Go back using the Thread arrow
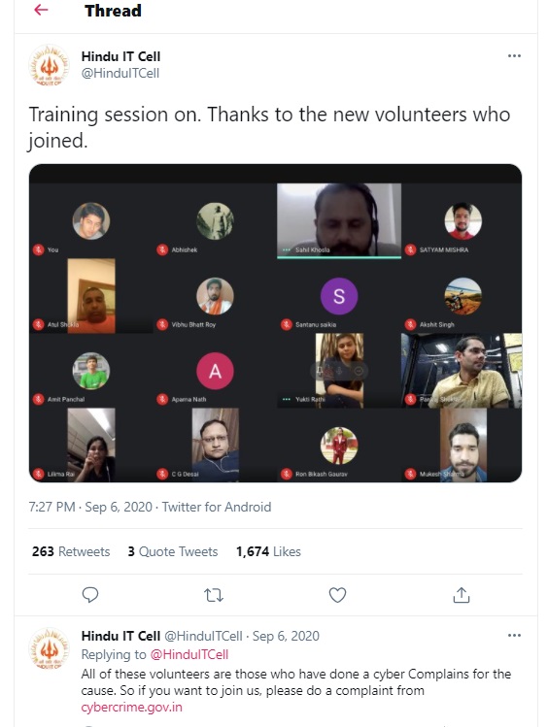Image resolution: width=548 pixels, height=727 pixels. (41, 10)
